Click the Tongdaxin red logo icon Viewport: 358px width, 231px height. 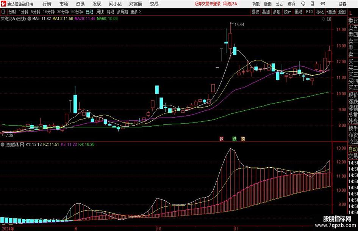click(3, 4)
